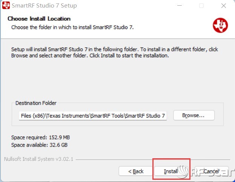Click the "Space required: 152.9 MB" text
The image size is (235, 182).
pos(40,137)
